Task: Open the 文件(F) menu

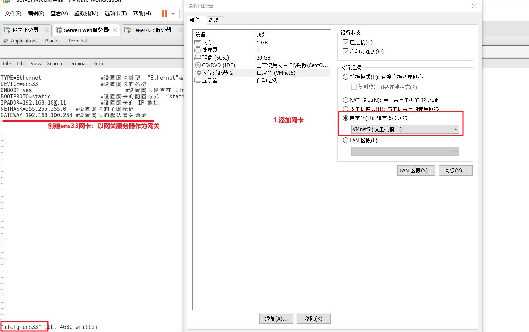Action: click(13, 14)
